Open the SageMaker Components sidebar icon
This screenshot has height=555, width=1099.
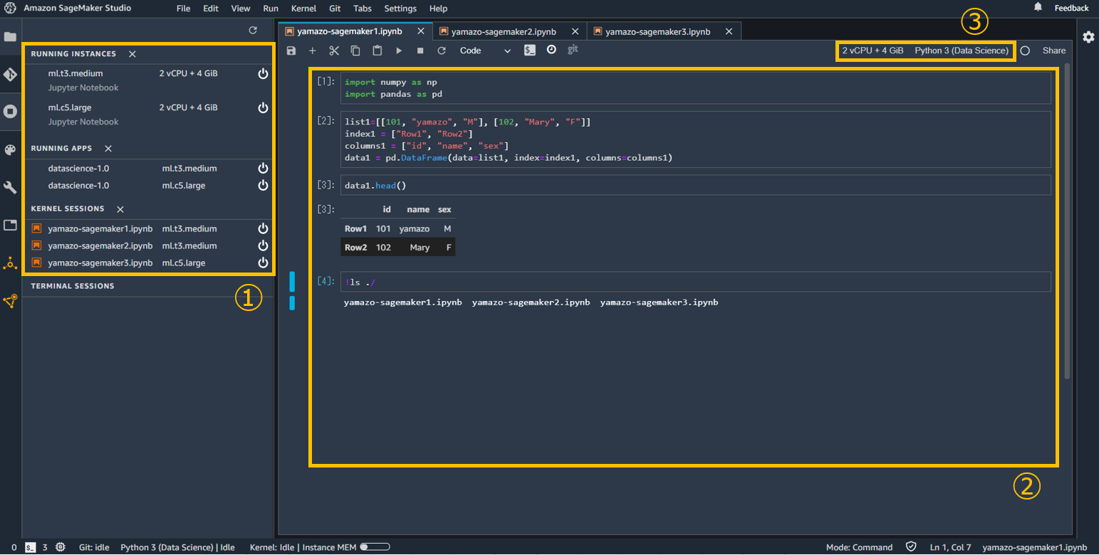(x=11, y=263)
